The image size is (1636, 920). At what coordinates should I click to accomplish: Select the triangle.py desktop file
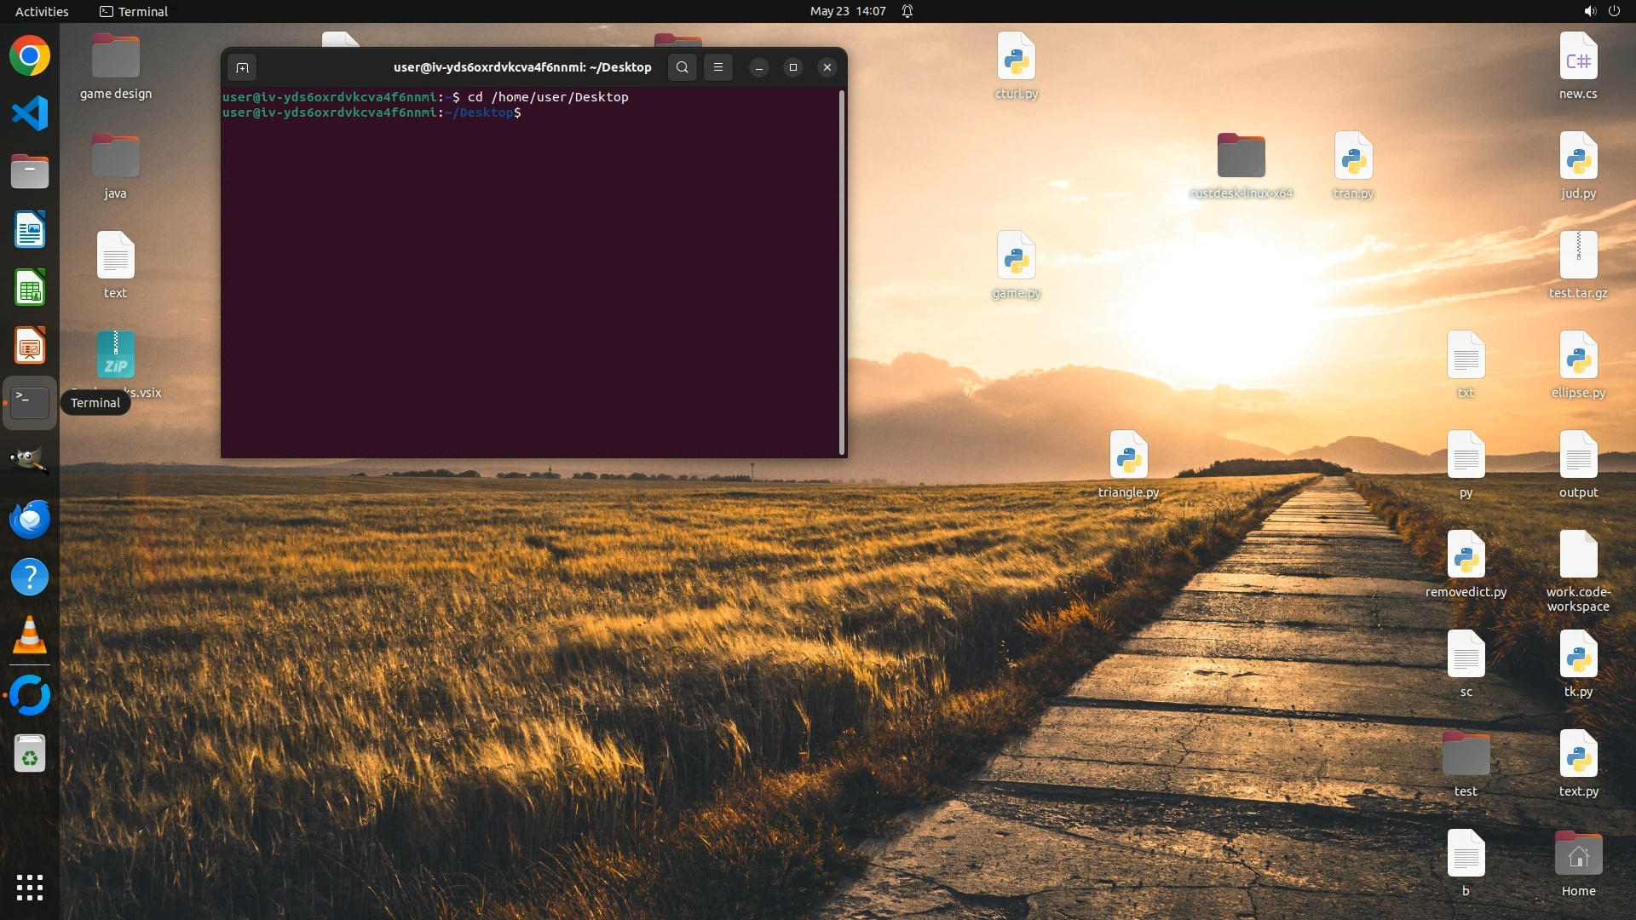pyautogui.click(x=1128, y=456)
